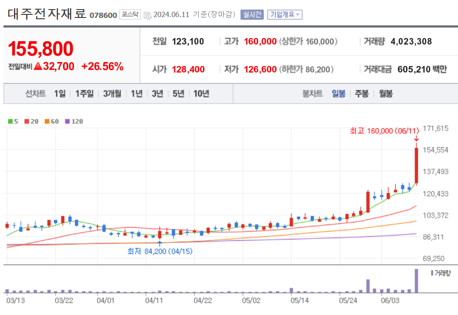Image resolution: width=458 pixels, height=315 pixels.
Task: Select the 3년 line chart range
Action: coord(158,93)
